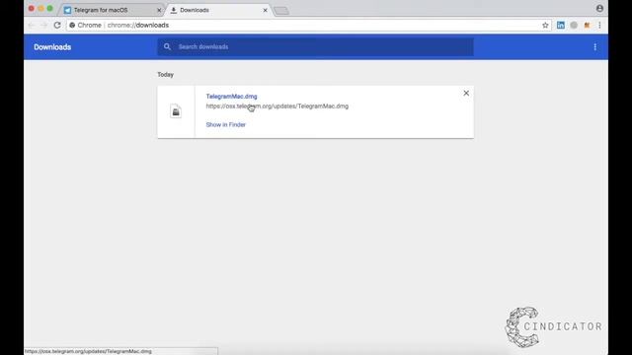Open the Chrome profile avatar icon

coord(599,8)
